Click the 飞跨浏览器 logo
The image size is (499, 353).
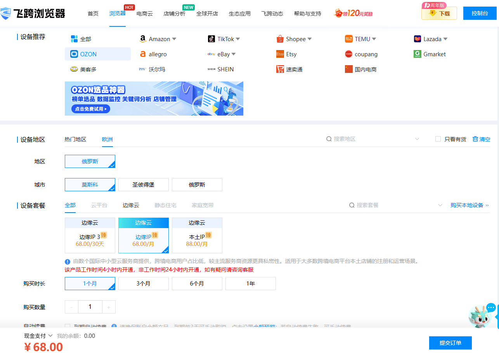[x=33, y=13]
